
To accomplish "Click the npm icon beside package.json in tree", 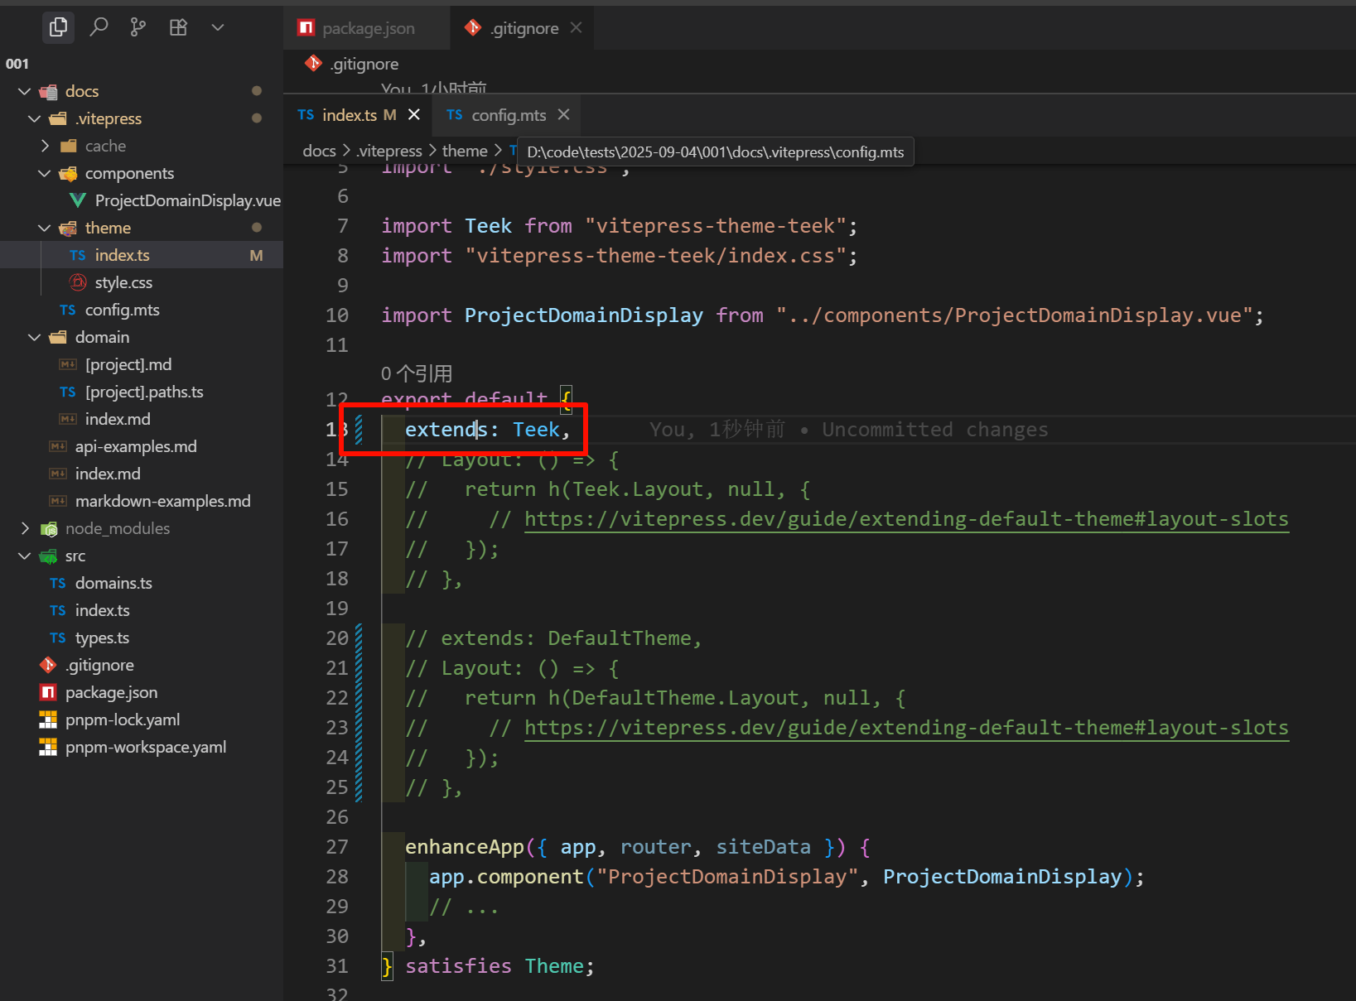I will [x=48, y=692].
